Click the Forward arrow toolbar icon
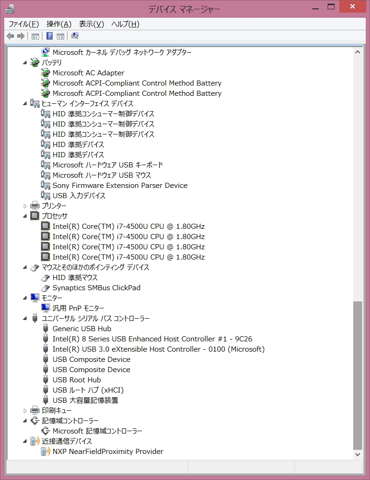 (21, 36)
